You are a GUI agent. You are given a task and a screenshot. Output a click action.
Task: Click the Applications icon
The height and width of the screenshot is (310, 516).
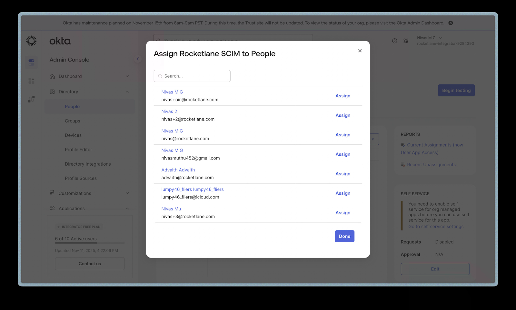(x=52, y=208)
